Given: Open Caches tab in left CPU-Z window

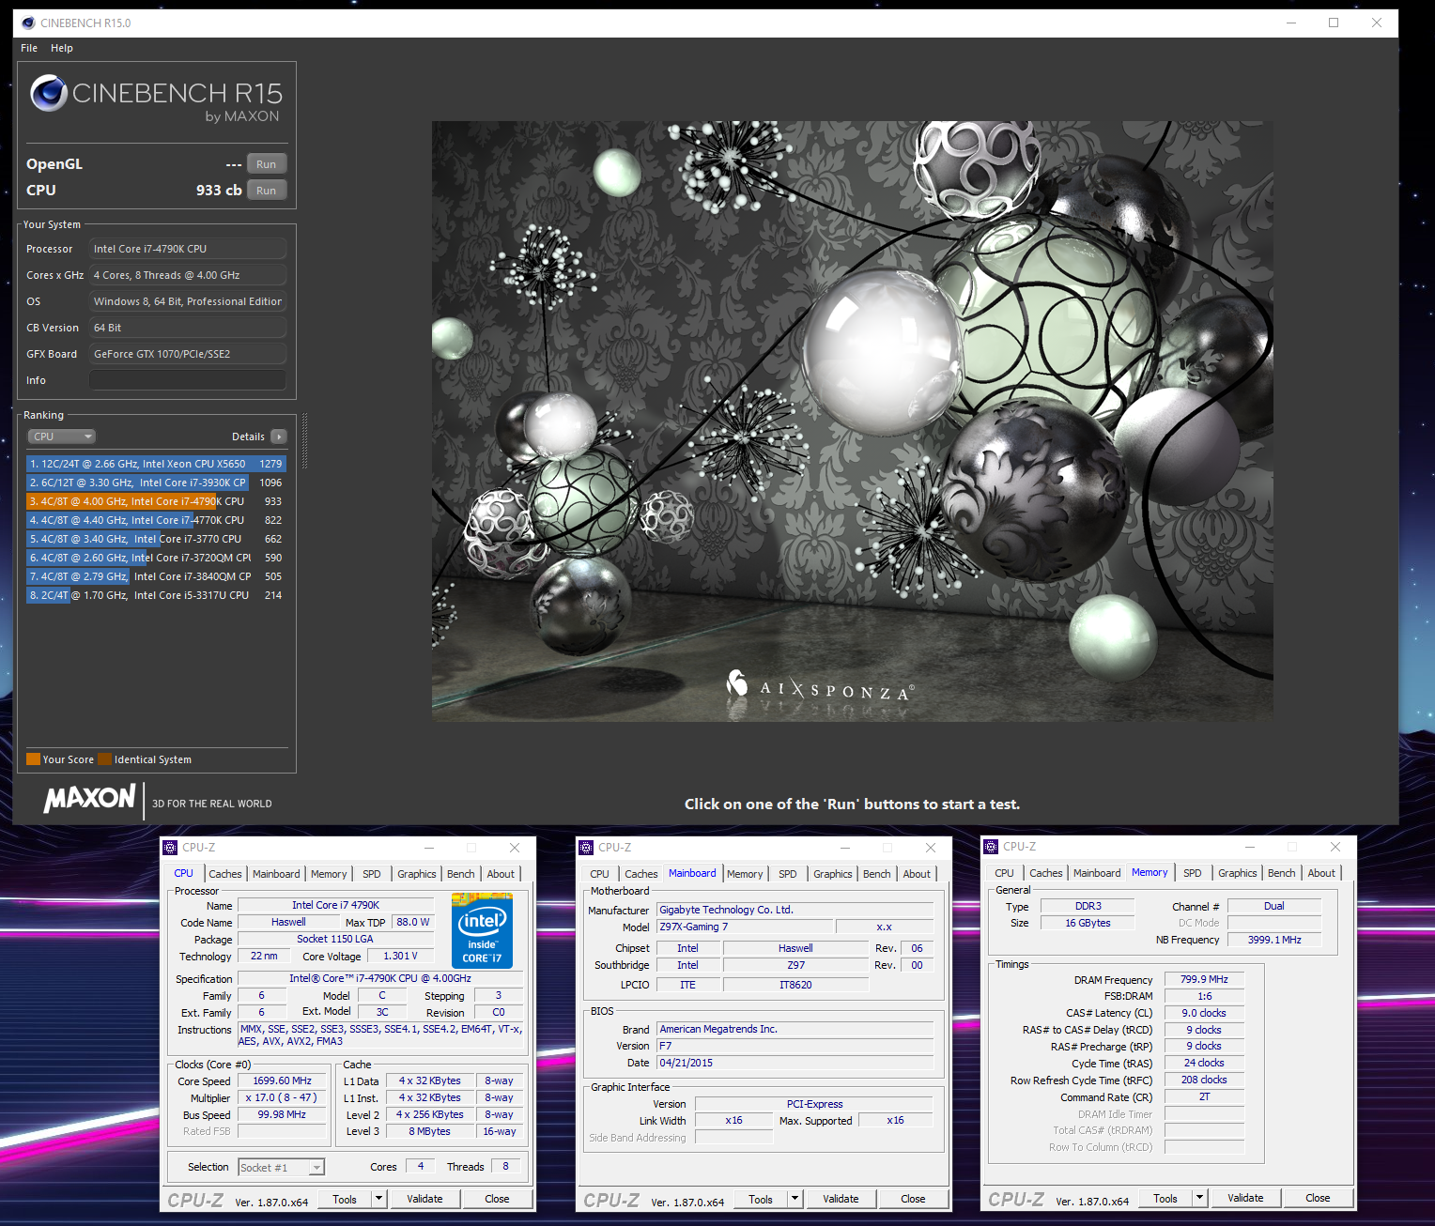Looking at the screenshot, I should (x=225, y=874).
